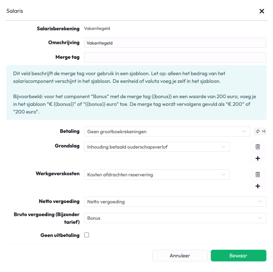Click into the Merge tag input field
Image resolution: width=273 pixels, height=272 pixels.
175,57
